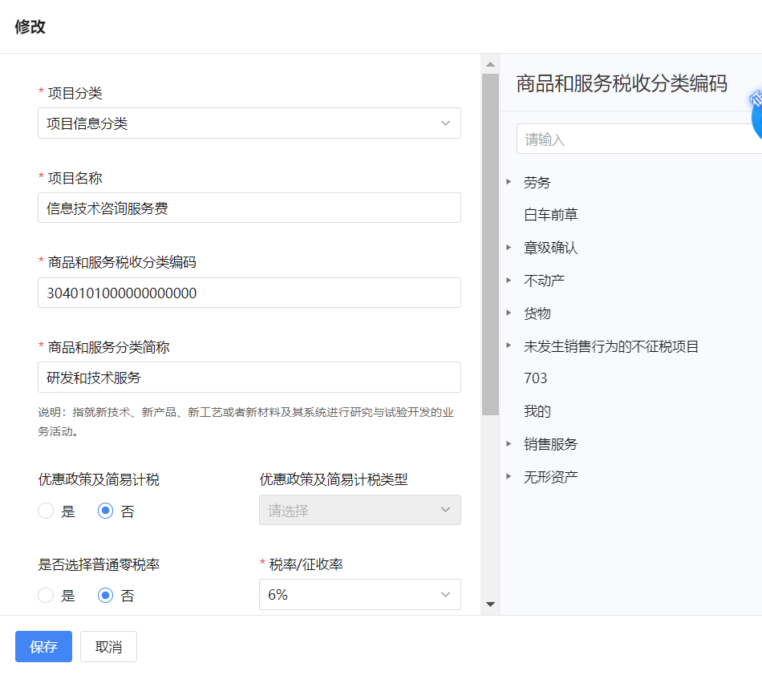
Task: Select 未发生销售行为的不征税项目 label
Action: (611, 346)
